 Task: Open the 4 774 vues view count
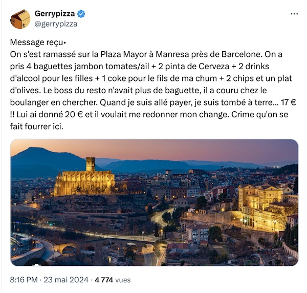click(113, 280)
